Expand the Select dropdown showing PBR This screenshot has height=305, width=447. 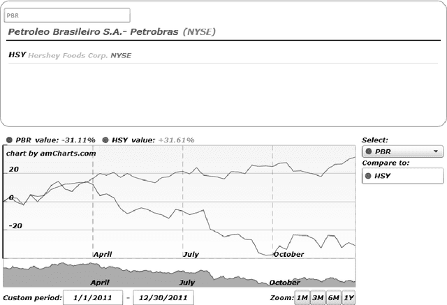[402, 151]
